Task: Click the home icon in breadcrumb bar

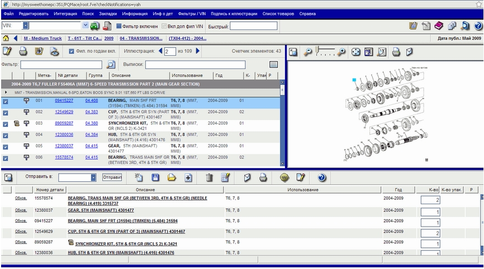Action: (6, 39)
